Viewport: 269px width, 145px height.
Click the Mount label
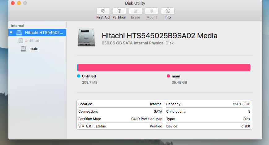pos(151,17)
